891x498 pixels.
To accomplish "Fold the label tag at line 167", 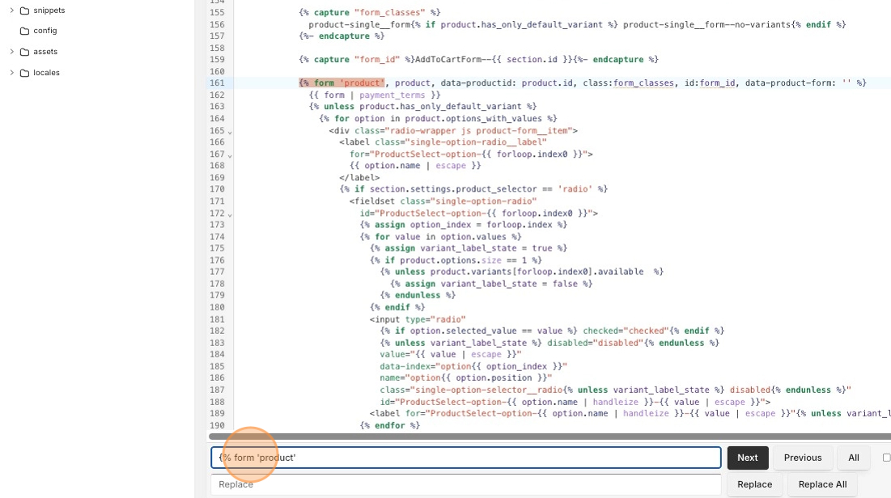I will (x=230, y=155).
